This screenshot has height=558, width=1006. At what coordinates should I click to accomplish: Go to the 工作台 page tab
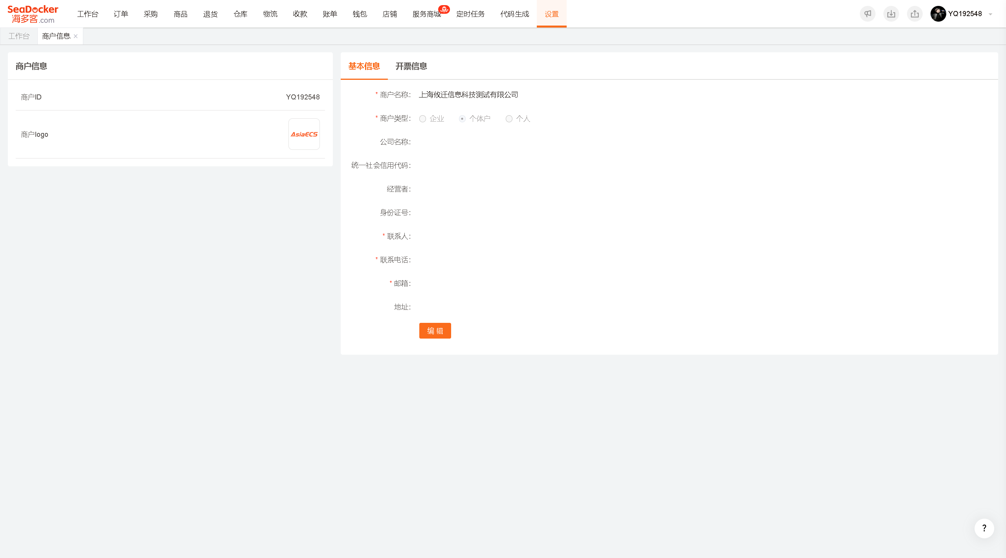click(19, 36)
